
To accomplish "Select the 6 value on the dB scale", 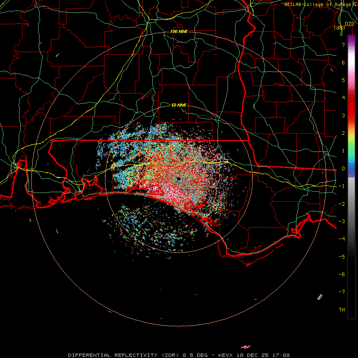I will pos(343,62).
